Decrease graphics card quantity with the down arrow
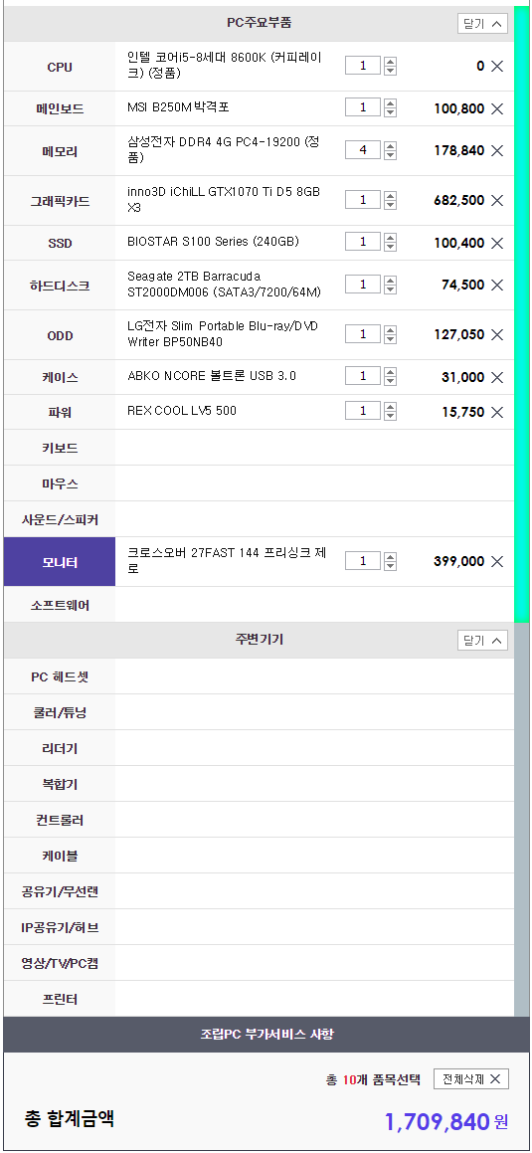The width and height of the screenshot is (532, 1153). point(390,204)
